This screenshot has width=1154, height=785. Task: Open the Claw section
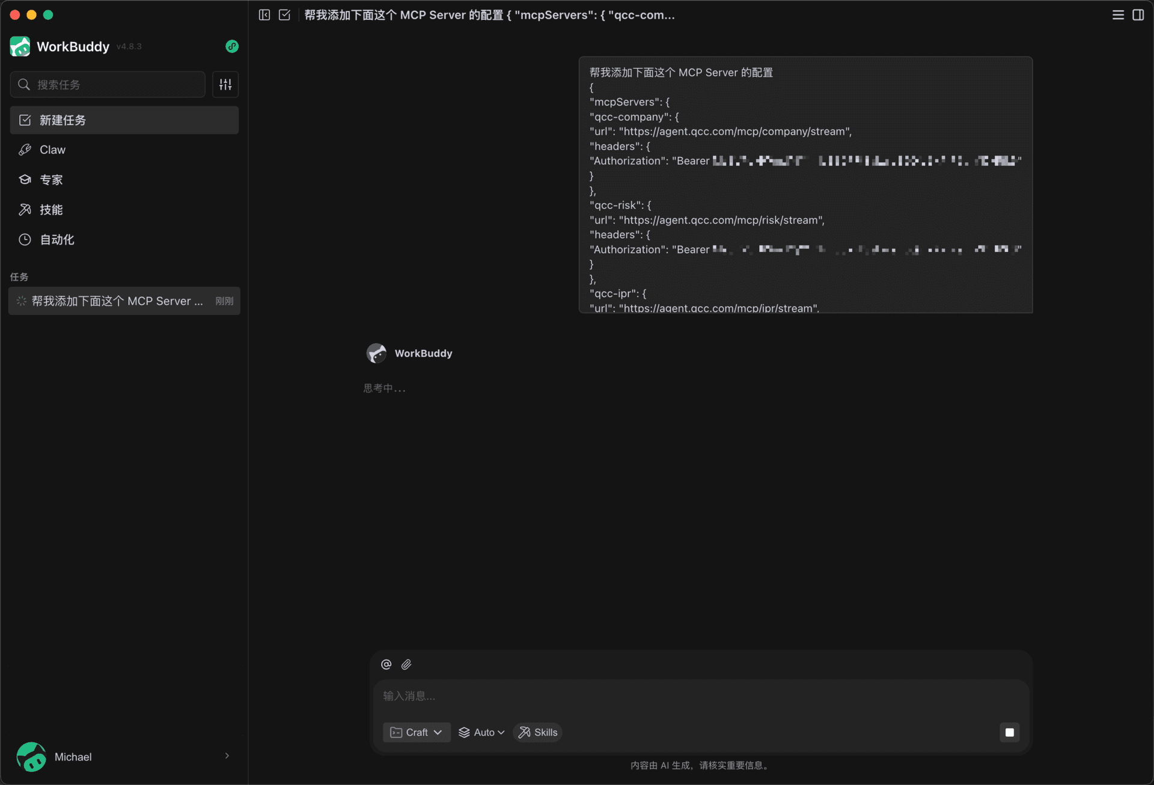pyautogui.click(x=53, y=150)
